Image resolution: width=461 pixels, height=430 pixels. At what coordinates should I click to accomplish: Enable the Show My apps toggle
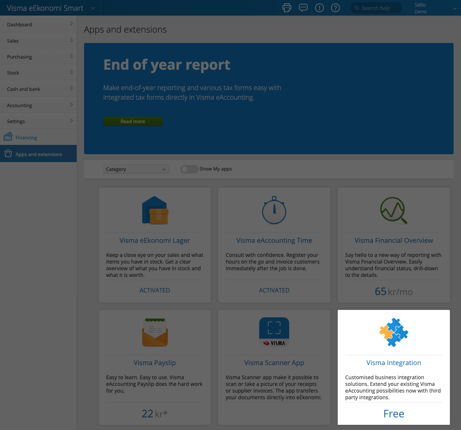[189, 169]
